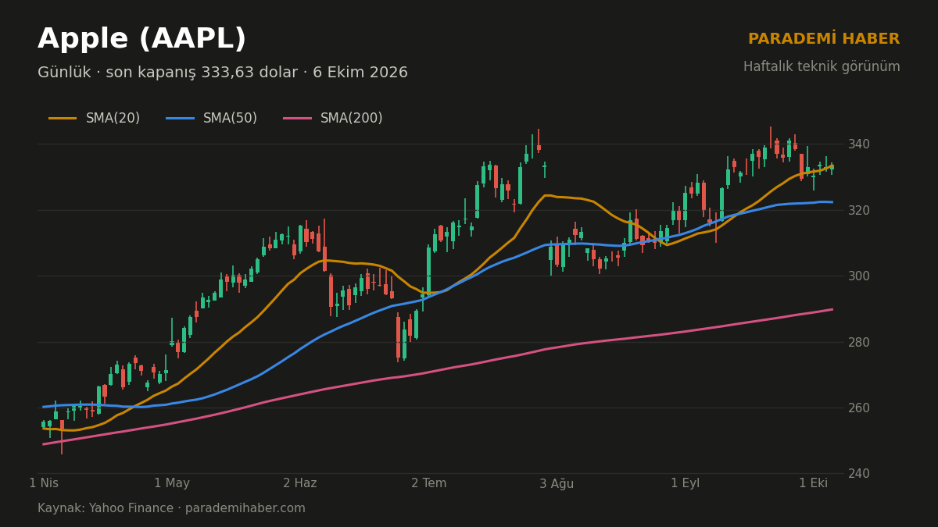Click the pink SMA(200) legend line
938x527 pixels.
tap(297, 119)
